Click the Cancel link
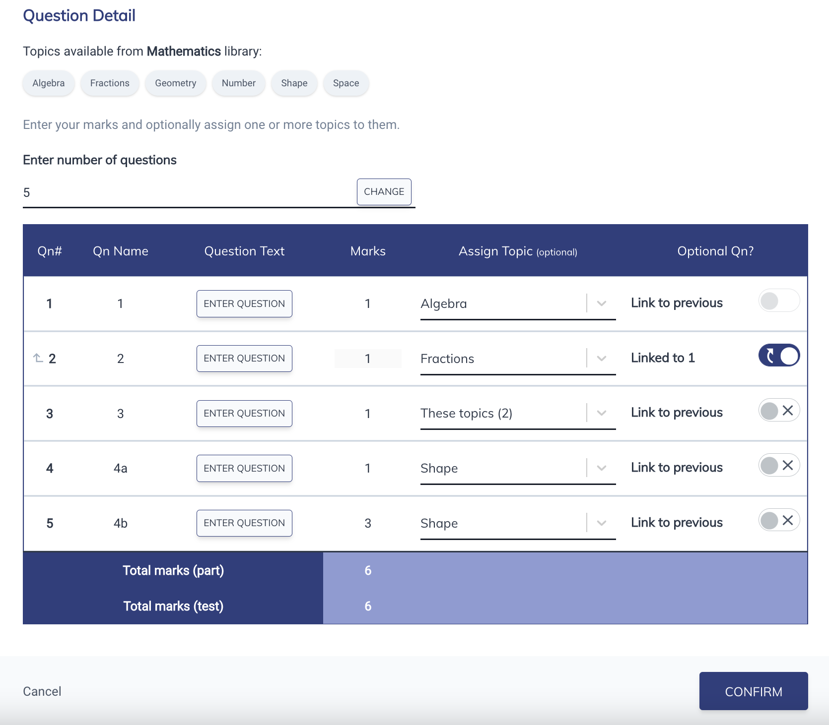Image resolution: width=829 pixels, height=725 pixels. pos(42,691)
